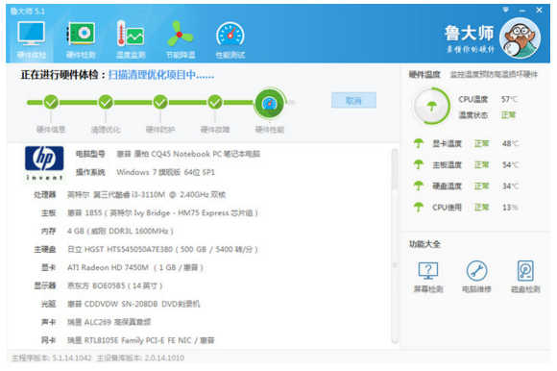Click the 硬件故障 step checkmark icon
The height and width of the screenshot is (371, 557).
point(215,102)
